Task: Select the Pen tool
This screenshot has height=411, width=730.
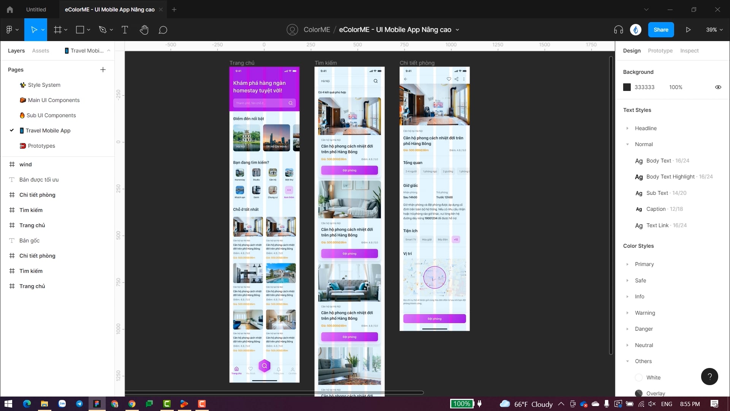Action: point(103,30)
